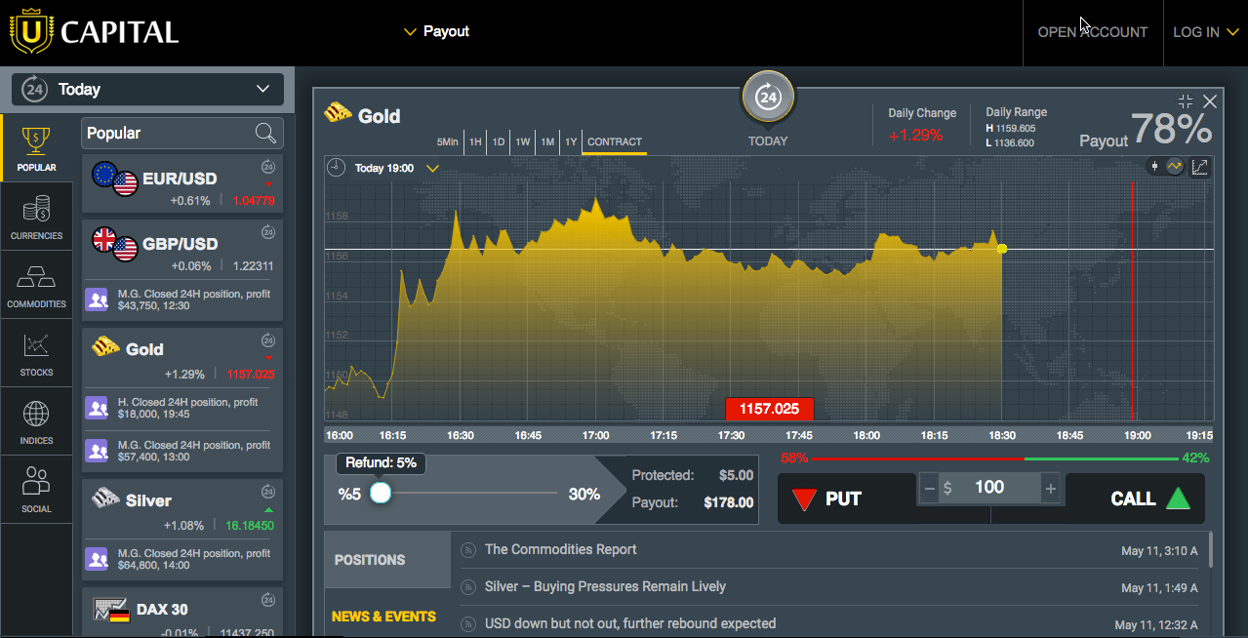Open the Social category

pyautogui.click(x=36, y=490)
